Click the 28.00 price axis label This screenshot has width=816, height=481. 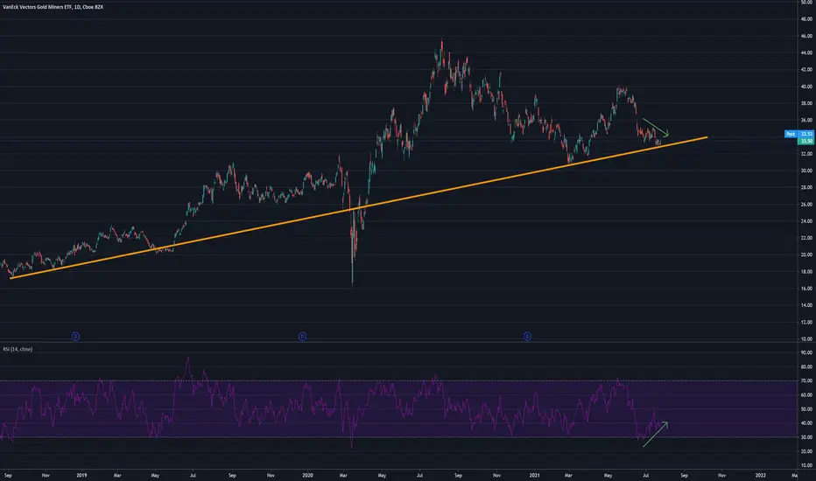tap(806, 187)
